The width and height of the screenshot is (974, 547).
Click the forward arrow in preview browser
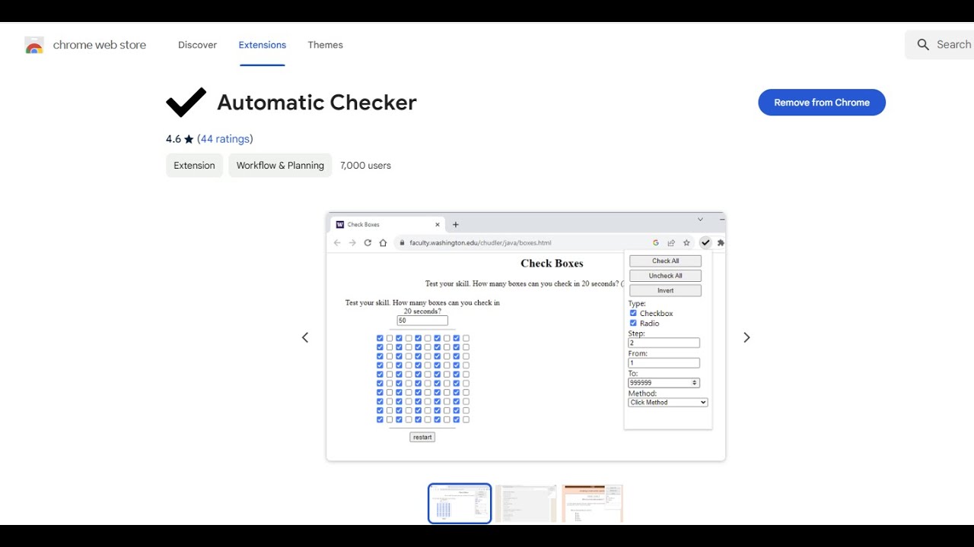[x=352, y=243]
